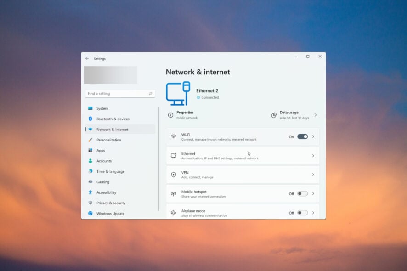This screenshot has width=407, height=271.
Task: Click the VPN Add, connect, manage description
Action: tap(197, 177)
